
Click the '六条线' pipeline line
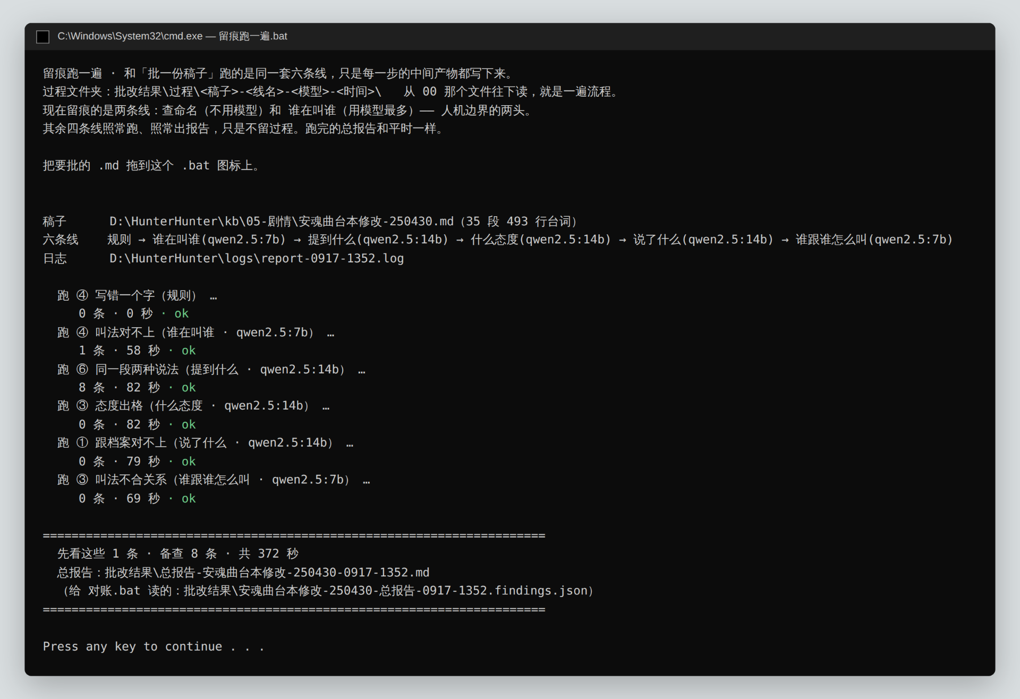(x=498, y=240)
